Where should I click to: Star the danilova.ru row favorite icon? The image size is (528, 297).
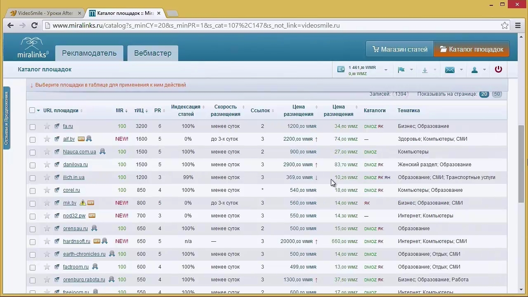click(x=47, y=165)
